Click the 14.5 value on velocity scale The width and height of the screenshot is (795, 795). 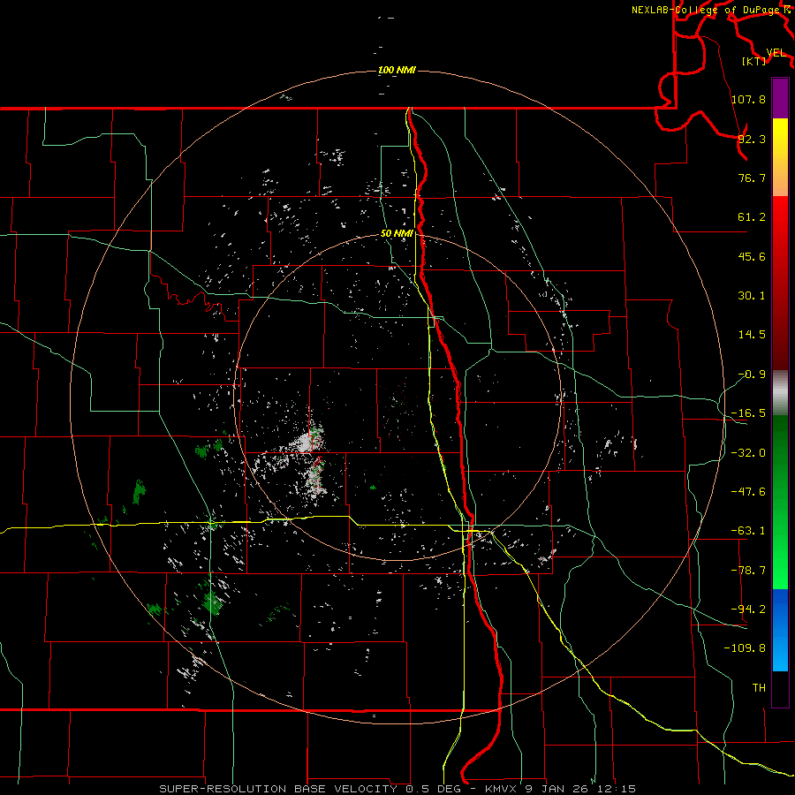(752, 335)
